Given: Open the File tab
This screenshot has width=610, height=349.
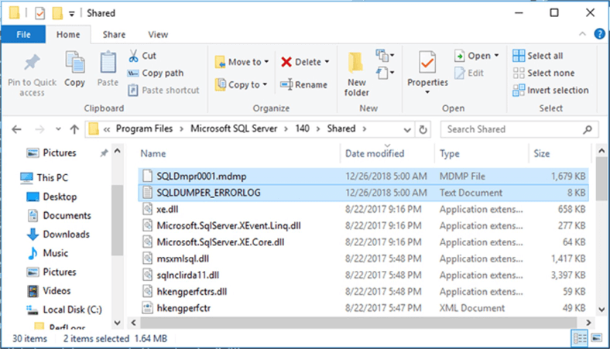Looking at the screenshot, I should (23, 35).
